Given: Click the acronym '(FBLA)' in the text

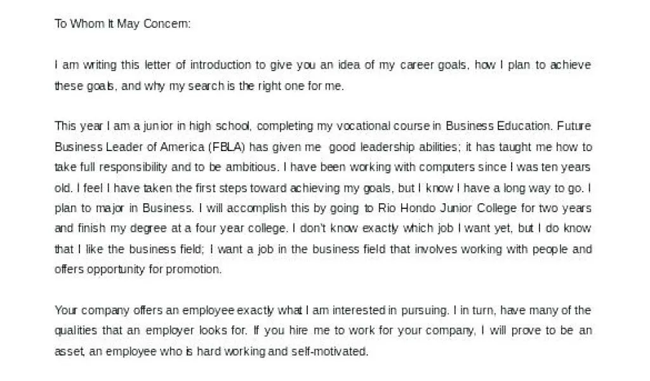Looking at the screenshot, I should click(227, 147).
